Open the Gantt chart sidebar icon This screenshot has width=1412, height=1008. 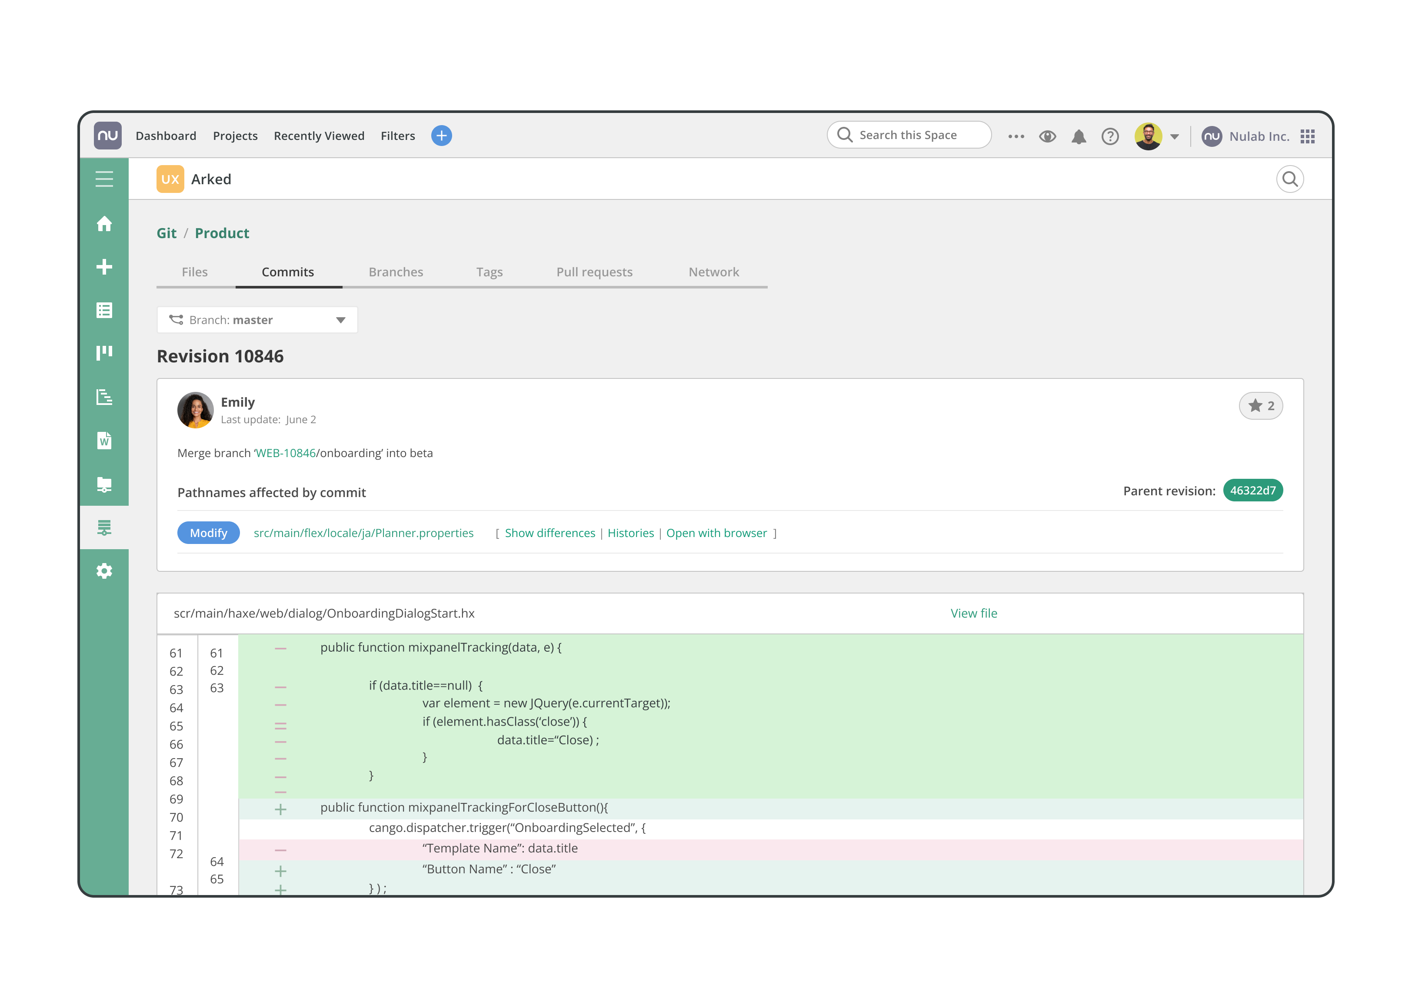tap(104, 397)
